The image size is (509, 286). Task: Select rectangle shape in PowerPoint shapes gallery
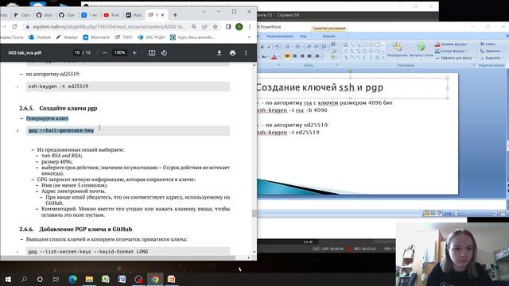pos(364,44)
